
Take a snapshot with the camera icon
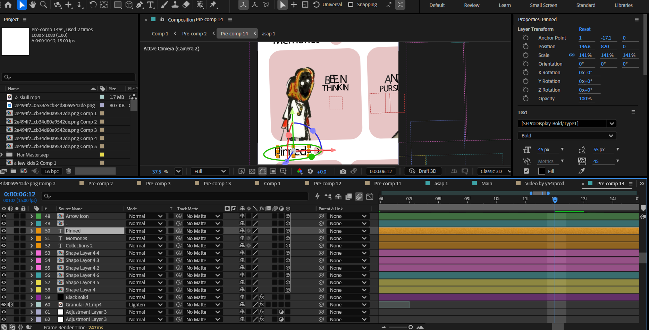point(343,171)
